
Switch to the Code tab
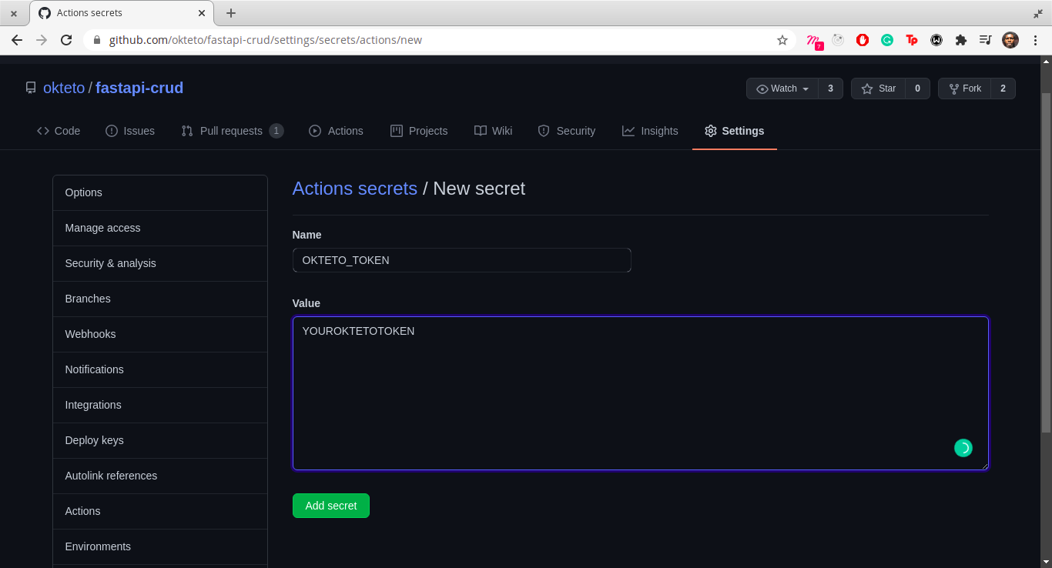[x=59, y=131]
